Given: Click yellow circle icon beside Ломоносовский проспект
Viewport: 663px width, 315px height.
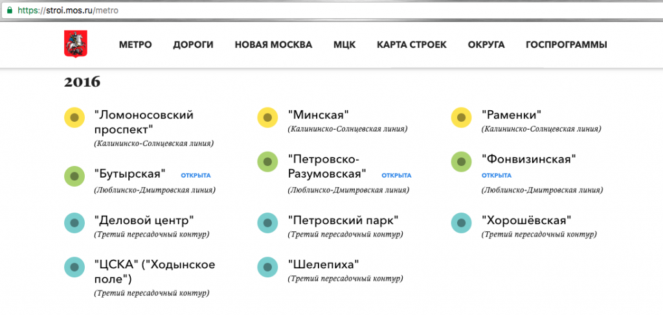Looking at the screenshot, I should coord(74,118).
